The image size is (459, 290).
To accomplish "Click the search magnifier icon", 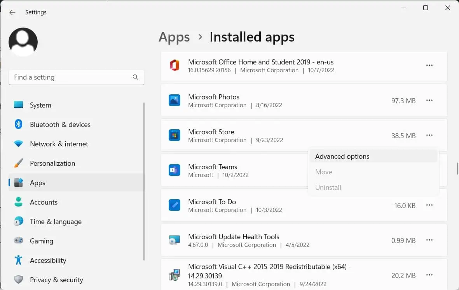I will [135, 77].
